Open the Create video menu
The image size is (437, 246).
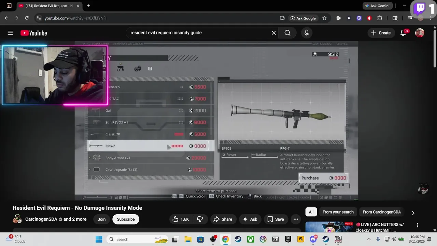tap(381, 33)
